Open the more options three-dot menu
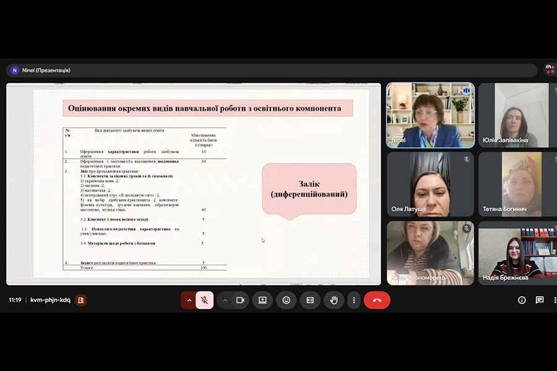This screenshot has height=371, width=557. point(354,300)
